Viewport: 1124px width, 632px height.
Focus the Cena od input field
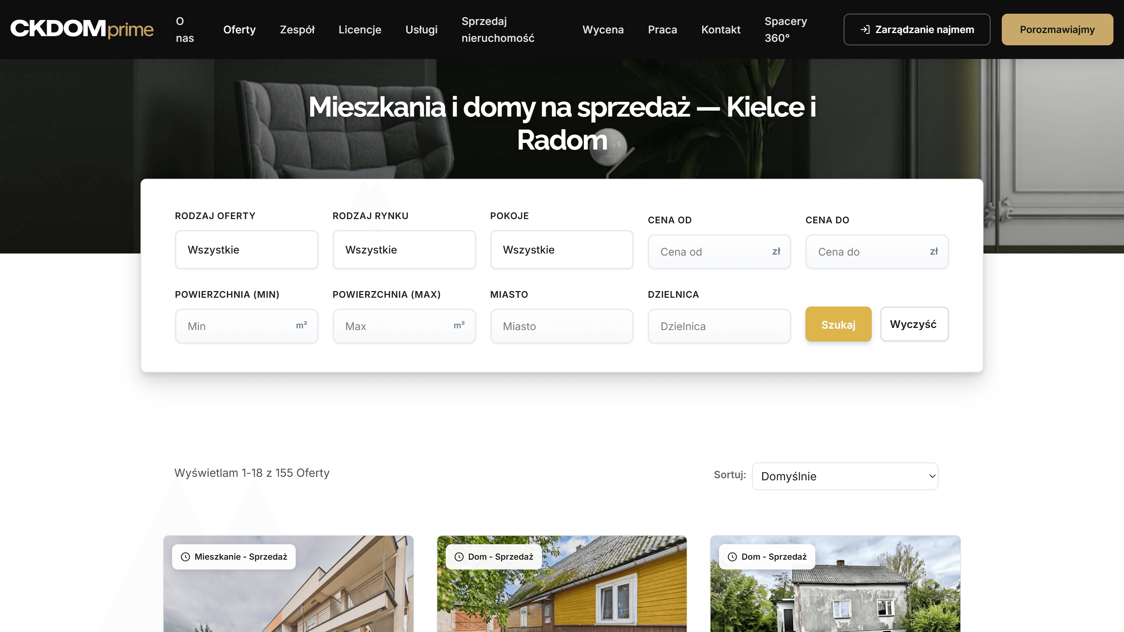pyautogui.click(x=719, y=252)
